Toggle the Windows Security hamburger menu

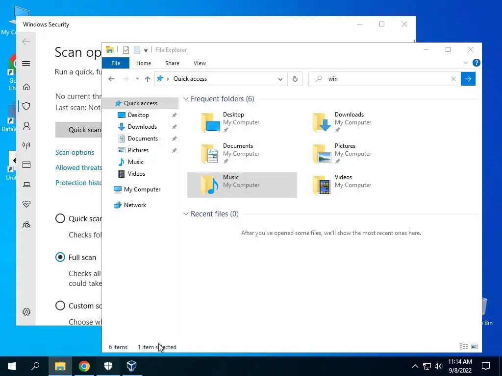coord(26,63)
